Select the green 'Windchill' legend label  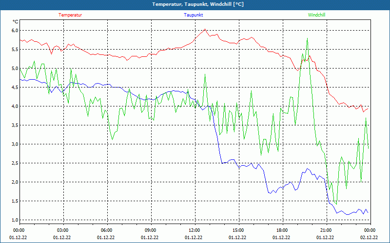coord(316,15)
